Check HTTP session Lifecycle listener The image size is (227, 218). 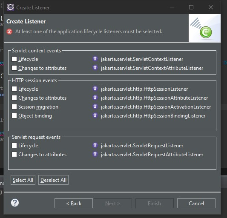click(14, 89)
